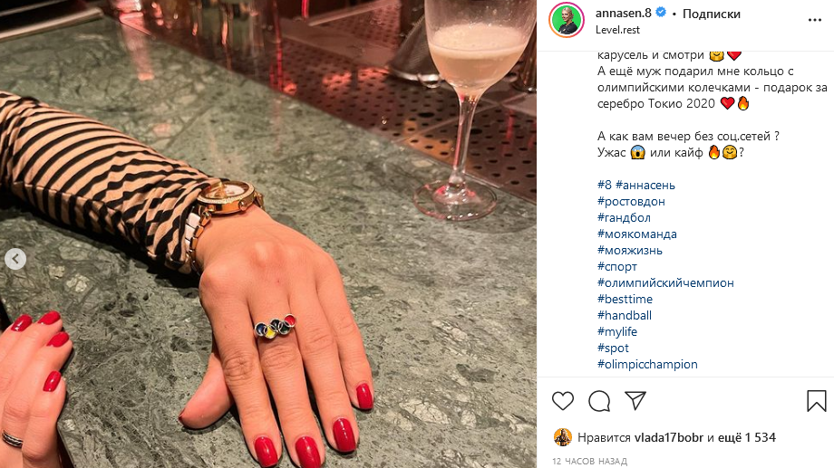The height and width of the screenshot is (468, 834).
Task: Click the Olympic rings ring in the photo
Action: pyautogui.click(x=276, y=327)
